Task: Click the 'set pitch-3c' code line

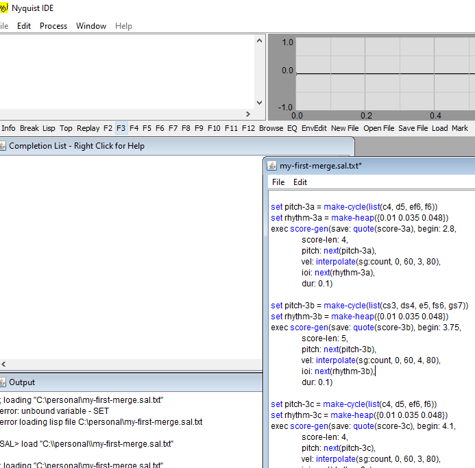Action: pos(354,404)
